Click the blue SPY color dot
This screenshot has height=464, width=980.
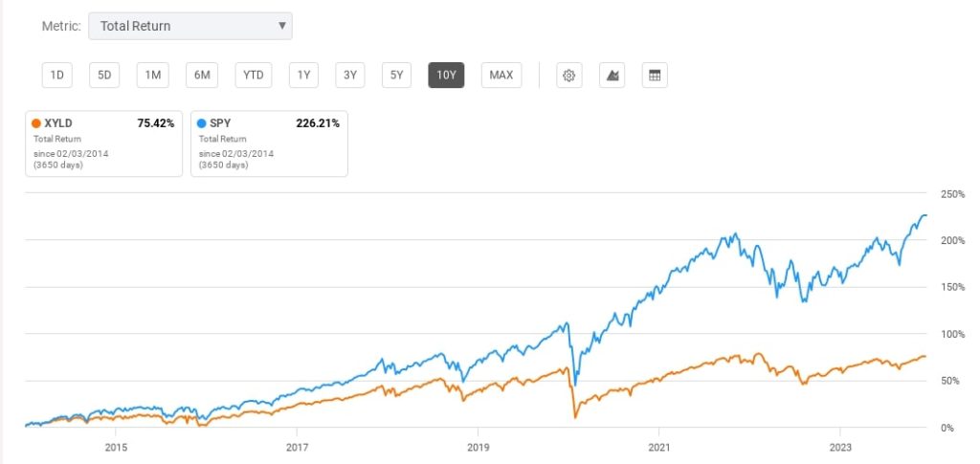click(202, 122)
